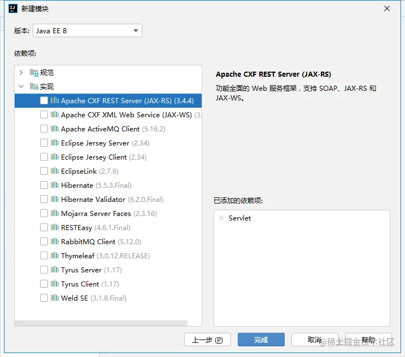Check Apache CXF XML Web Service checkbox
The width and height of the screenshot is (405, 357).
coord(44,115)
